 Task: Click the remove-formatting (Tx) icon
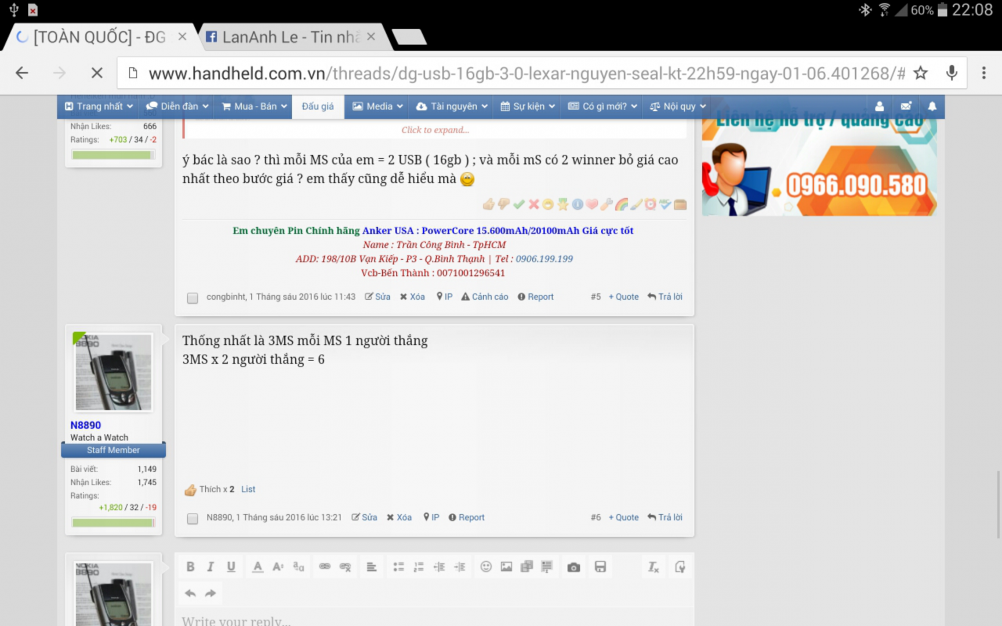(653, 567)
